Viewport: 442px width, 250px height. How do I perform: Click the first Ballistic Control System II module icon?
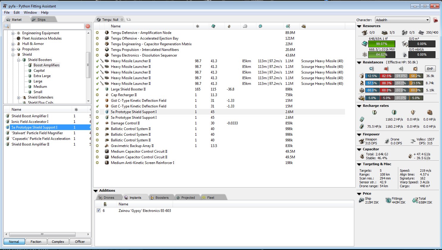click(x=107, y=129)
